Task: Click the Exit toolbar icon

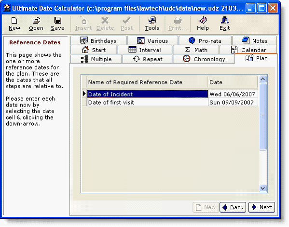Action: [x=225, y=24]
